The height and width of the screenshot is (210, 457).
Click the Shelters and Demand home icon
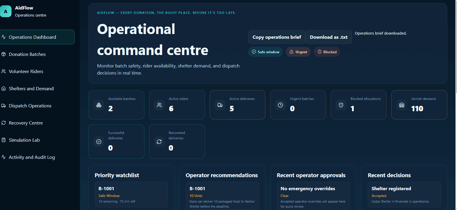coord(4,89)
